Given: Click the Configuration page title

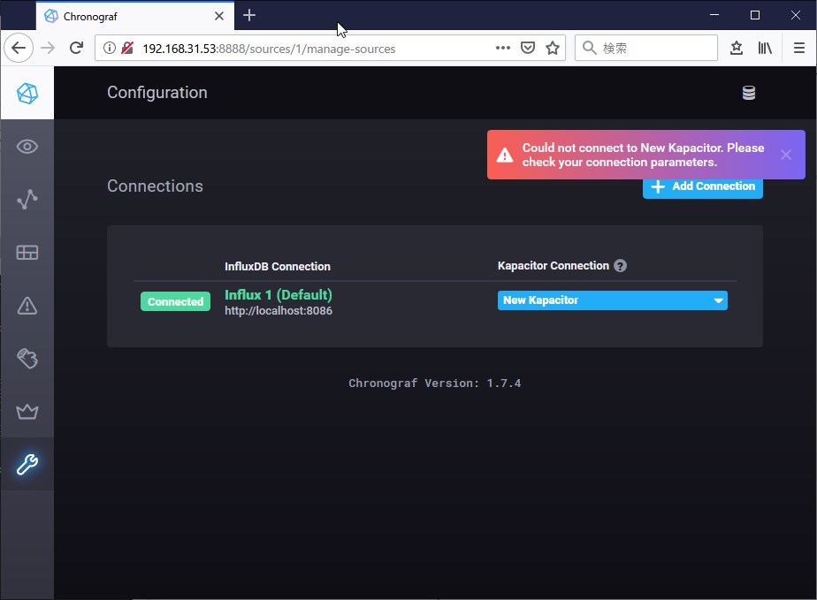Looking at the screenshot, I should (157, 92).
